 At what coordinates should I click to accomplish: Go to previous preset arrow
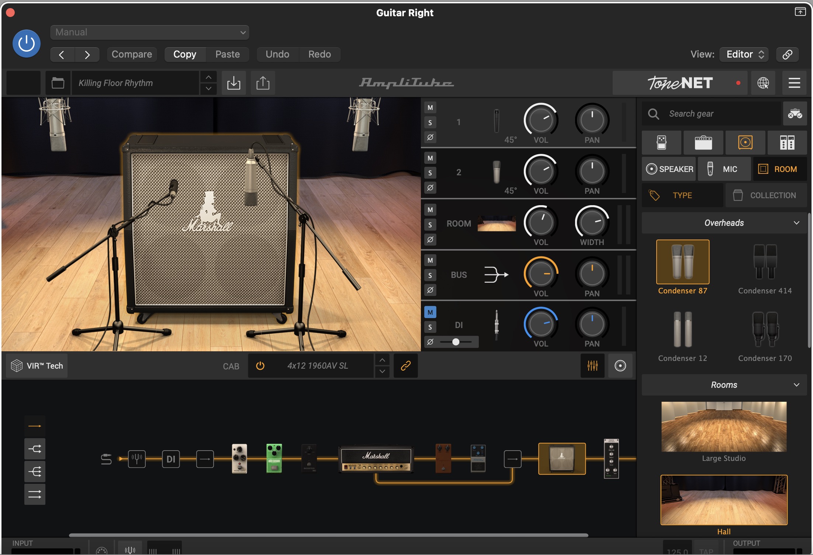click(62, 55)
